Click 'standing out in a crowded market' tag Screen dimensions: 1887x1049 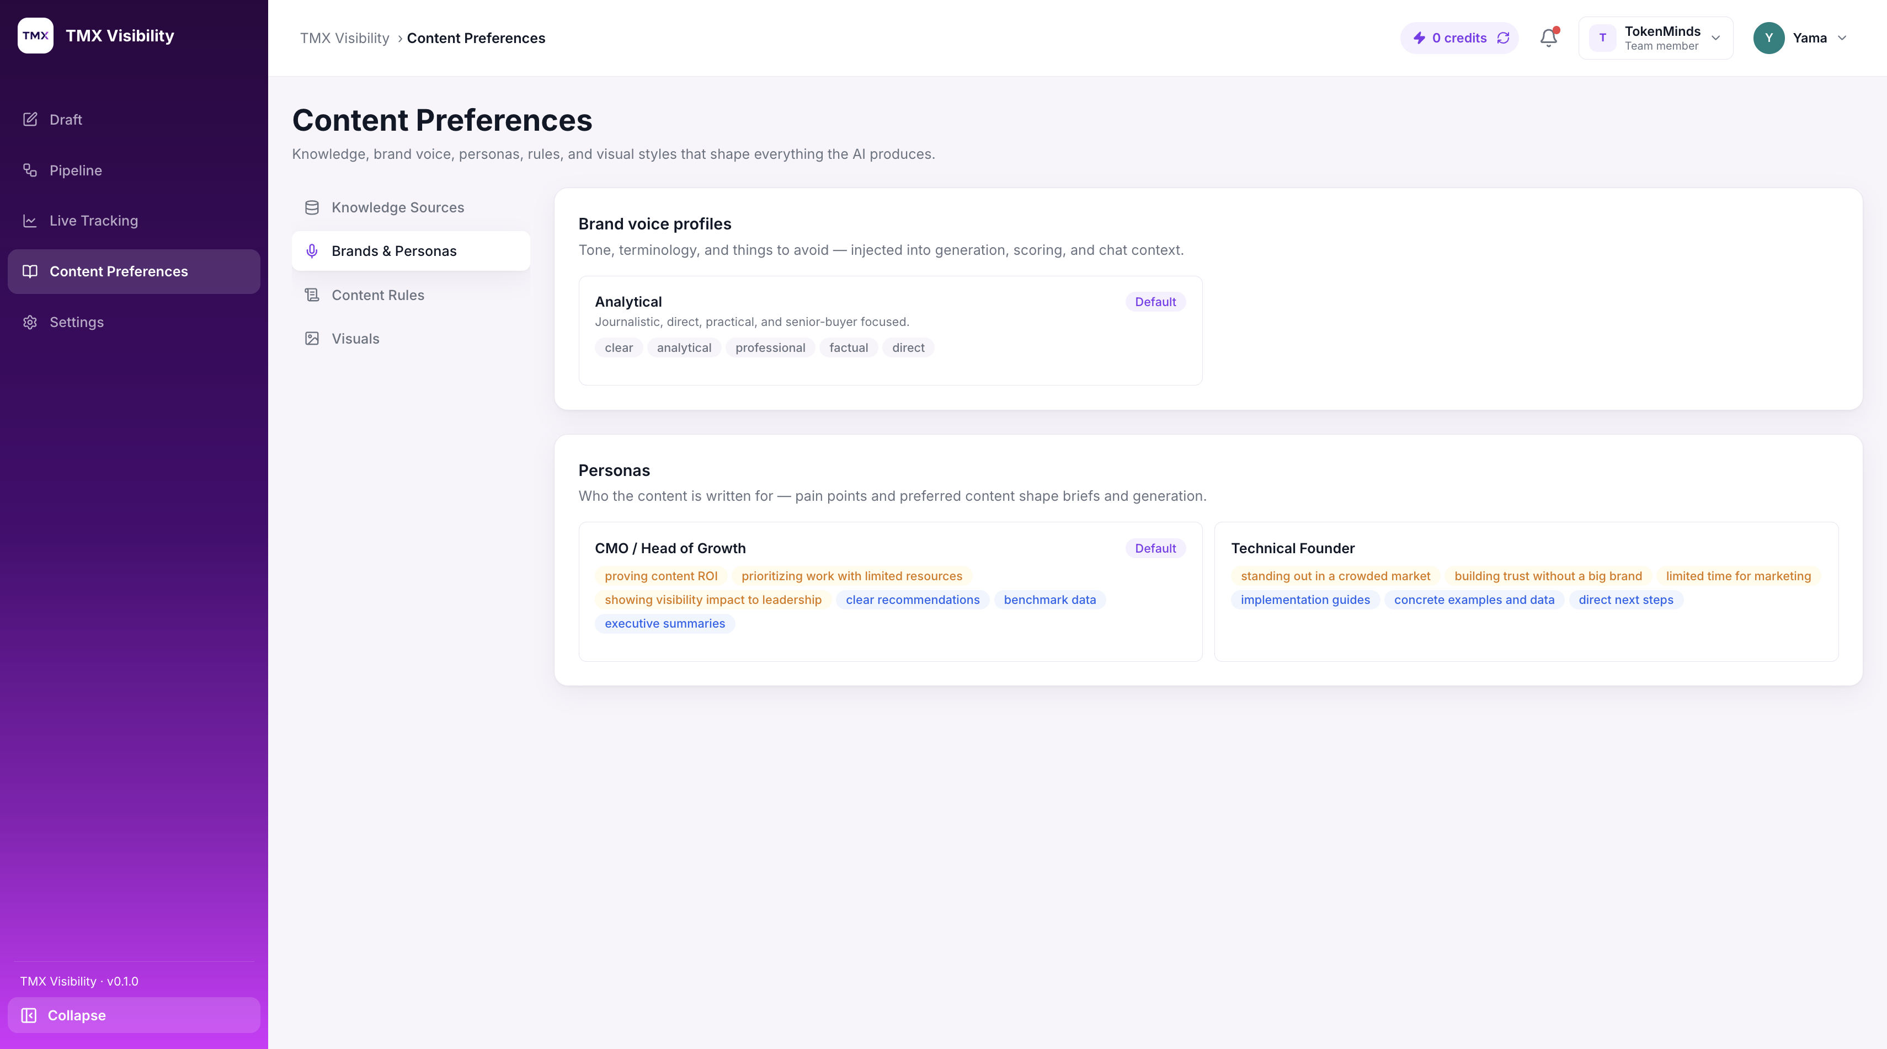pyautogui.click(x=1335, y=576)
